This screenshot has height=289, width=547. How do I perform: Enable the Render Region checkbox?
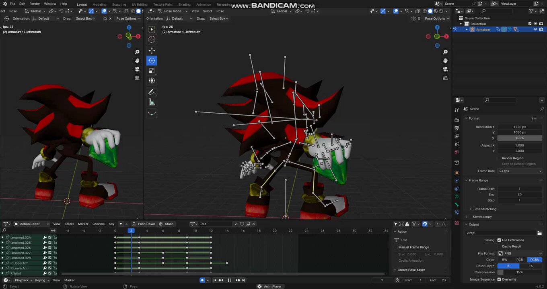(x=499, y=158)
